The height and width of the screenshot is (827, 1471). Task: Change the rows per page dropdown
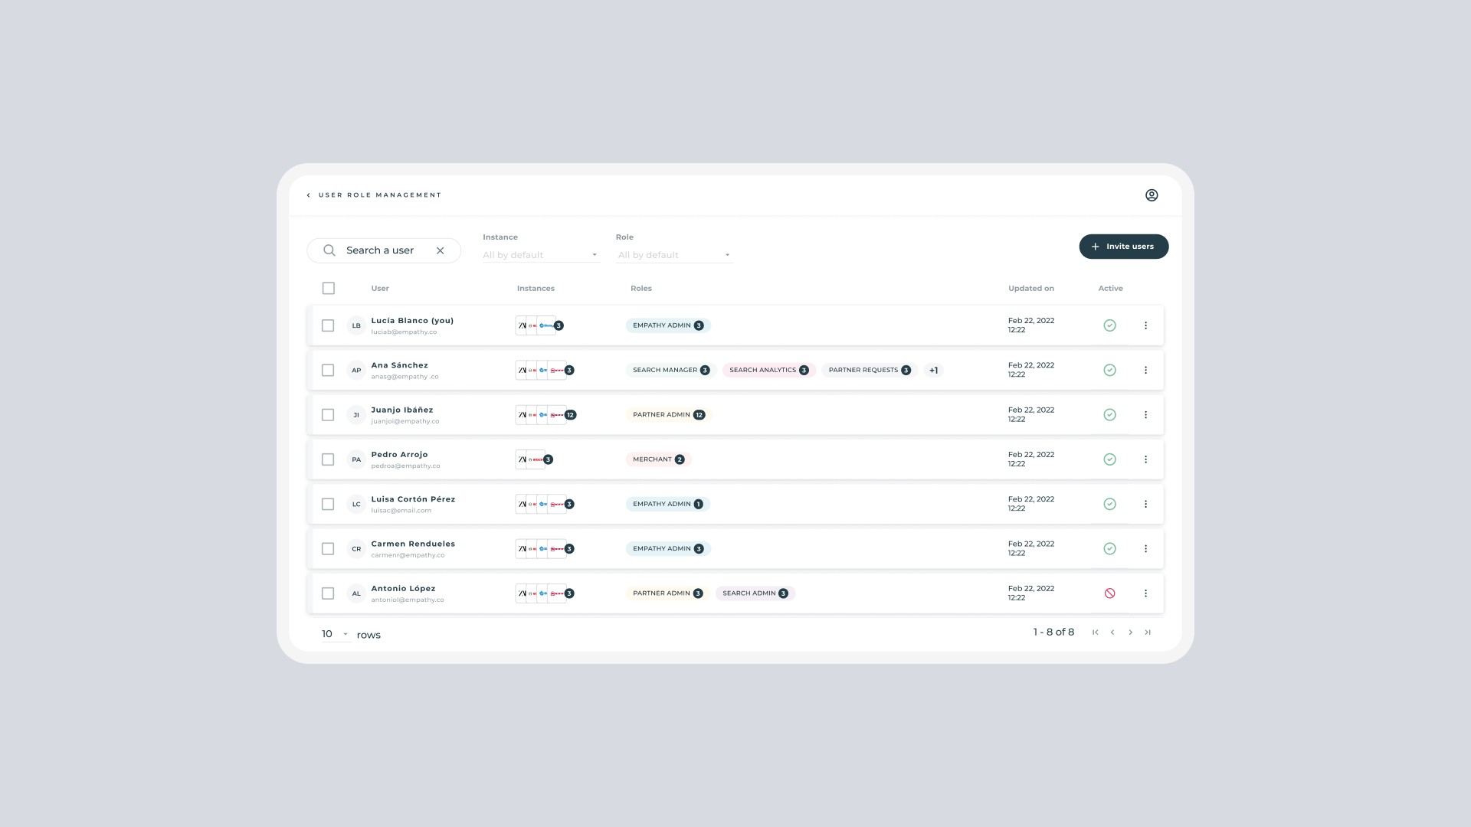(335, 634)
